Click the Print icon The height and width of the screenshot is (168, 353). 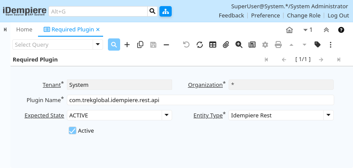pos(278,45)
